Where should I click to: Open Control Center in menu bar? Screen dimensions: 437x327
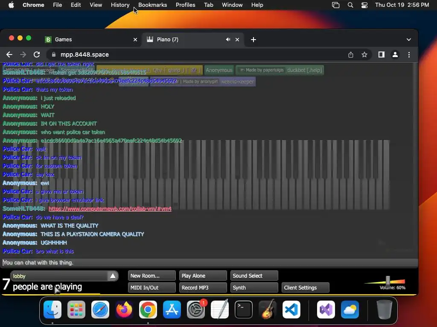click(364, 5)
